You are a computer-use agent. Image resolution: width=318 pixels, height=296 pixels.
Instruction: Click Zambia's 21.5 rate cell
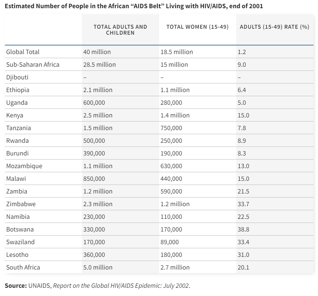coord(243,191)
